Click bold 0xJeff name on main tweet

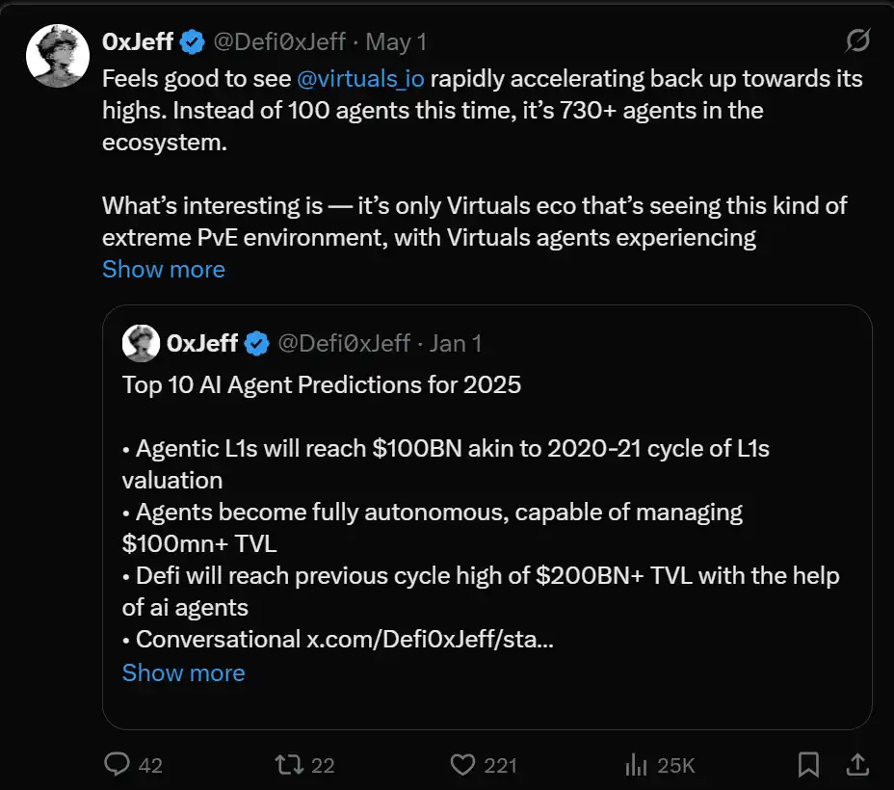coord(138,42)
